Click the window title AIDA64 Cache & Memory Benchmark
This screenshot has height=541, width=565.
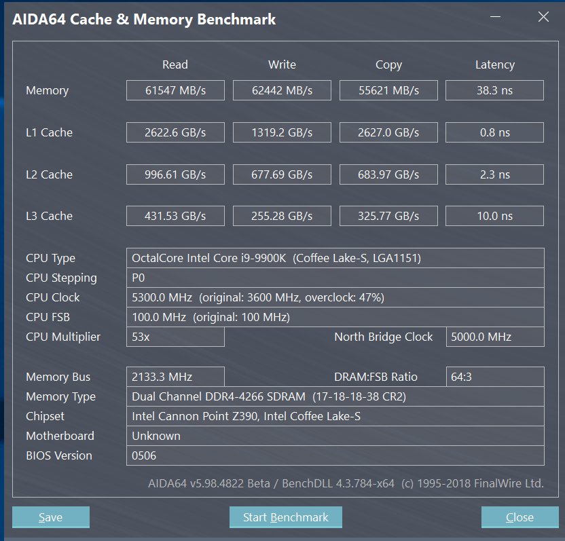[x=144, y=20]
